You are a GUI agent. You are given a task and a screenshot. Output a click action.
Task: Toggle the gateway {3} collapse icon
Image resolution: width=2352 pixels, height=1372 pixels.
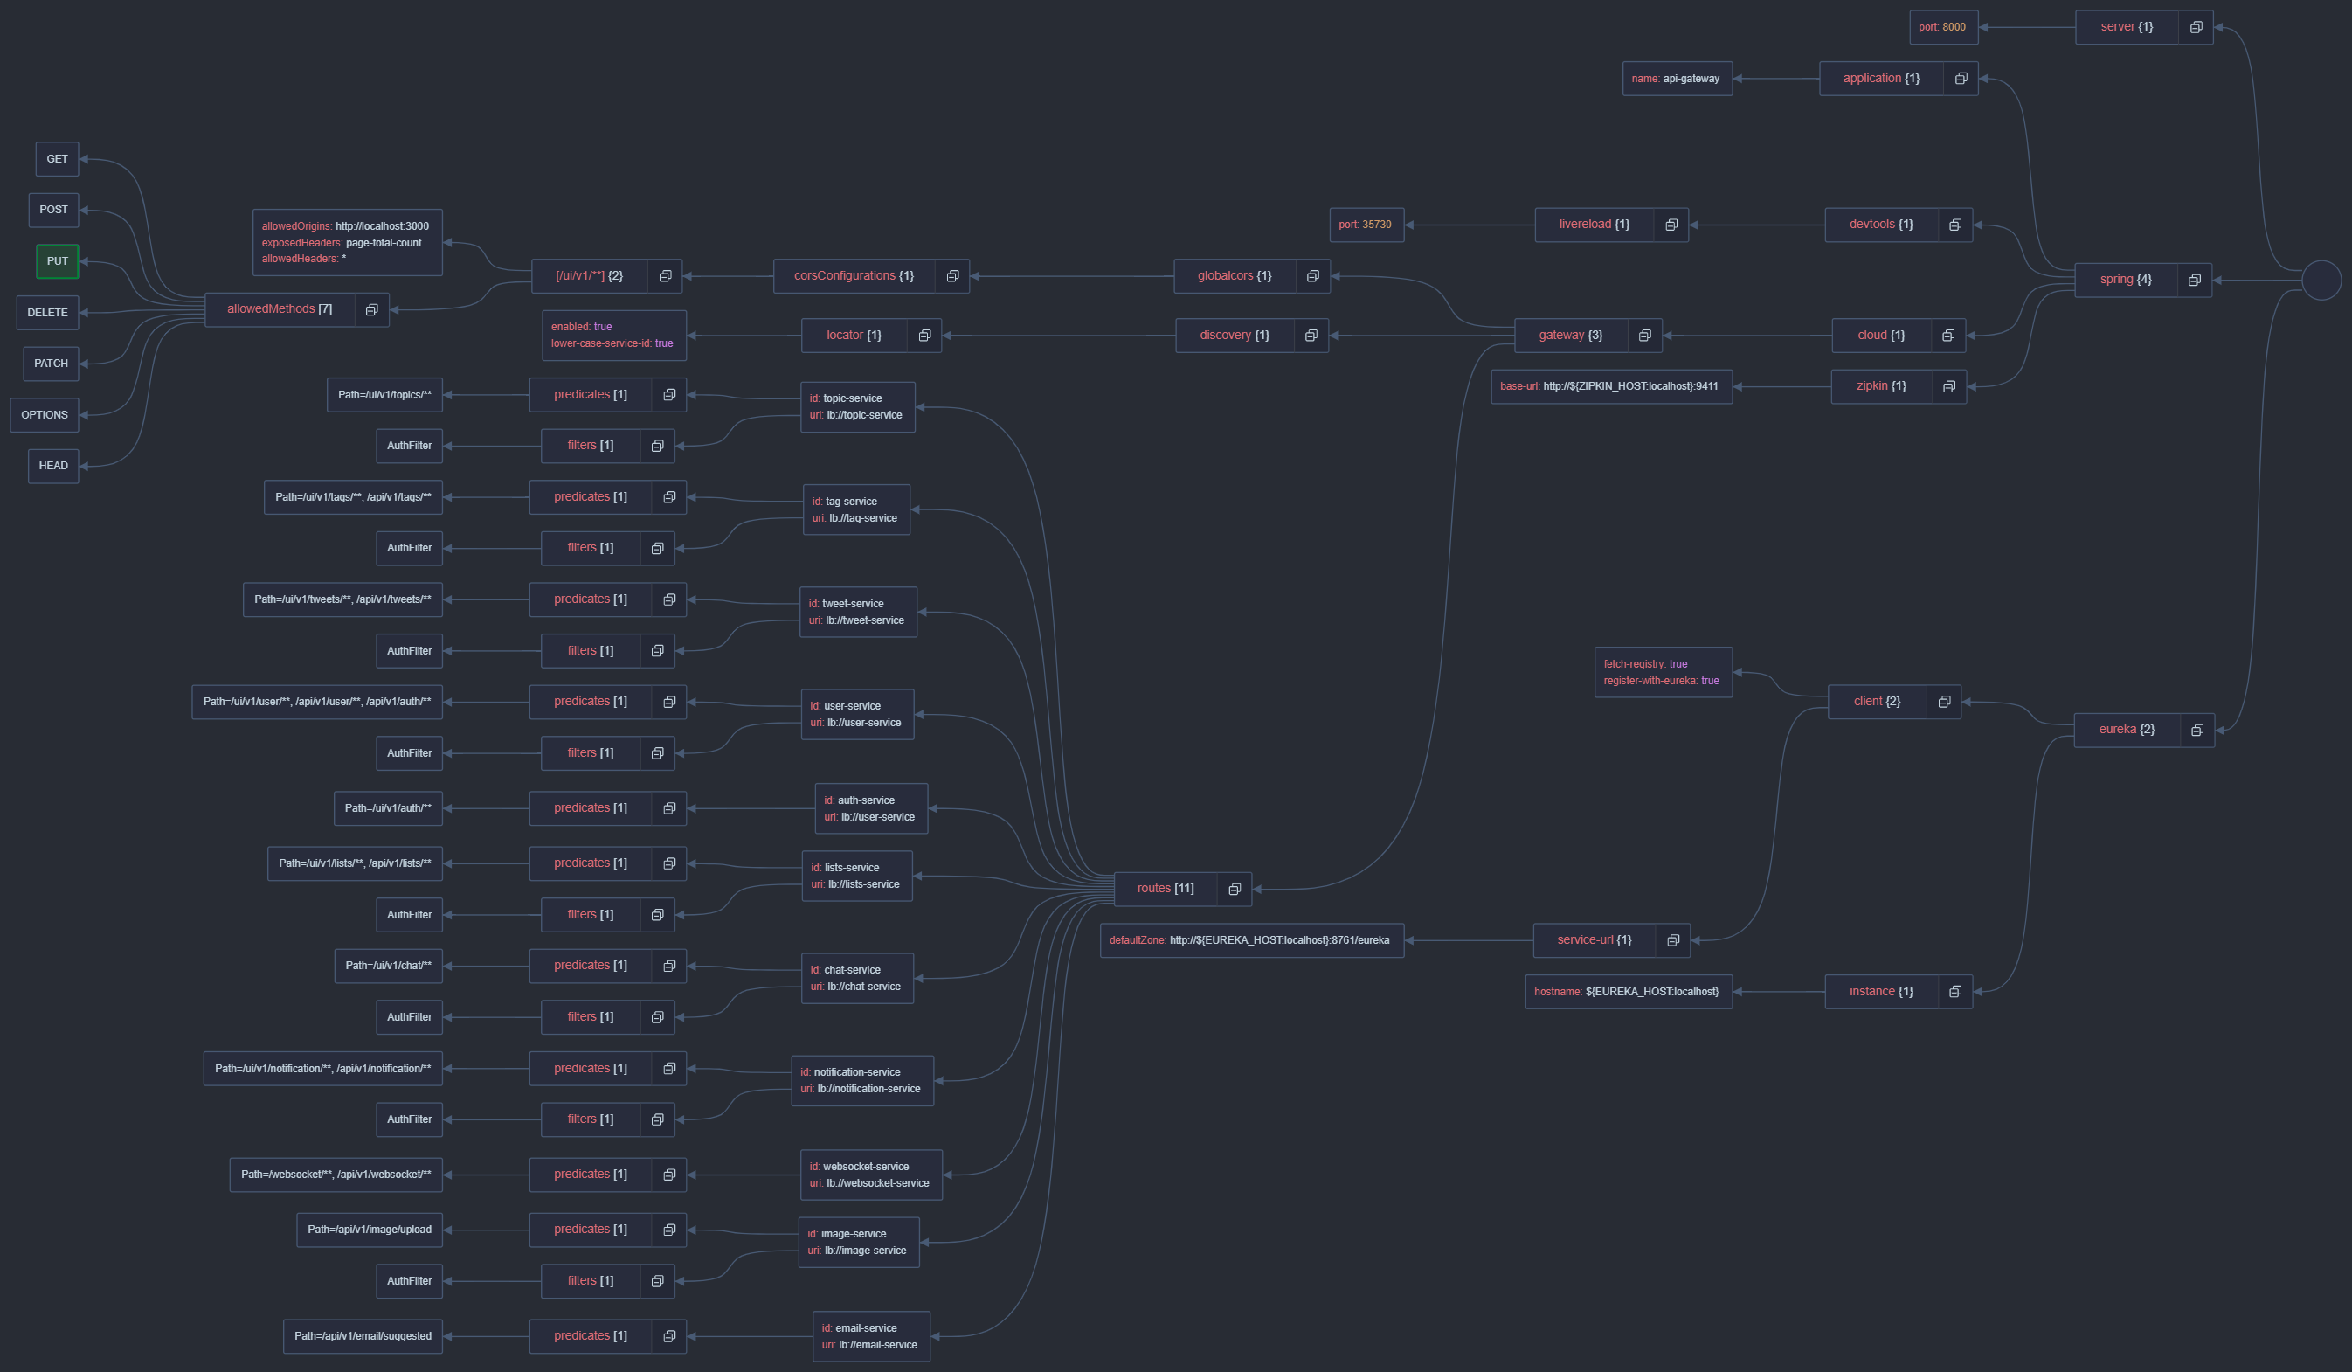pos(1644,335)
